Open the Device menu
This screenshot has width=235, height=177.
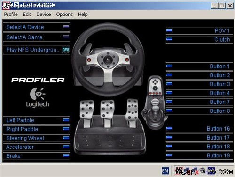coord(44,15)
